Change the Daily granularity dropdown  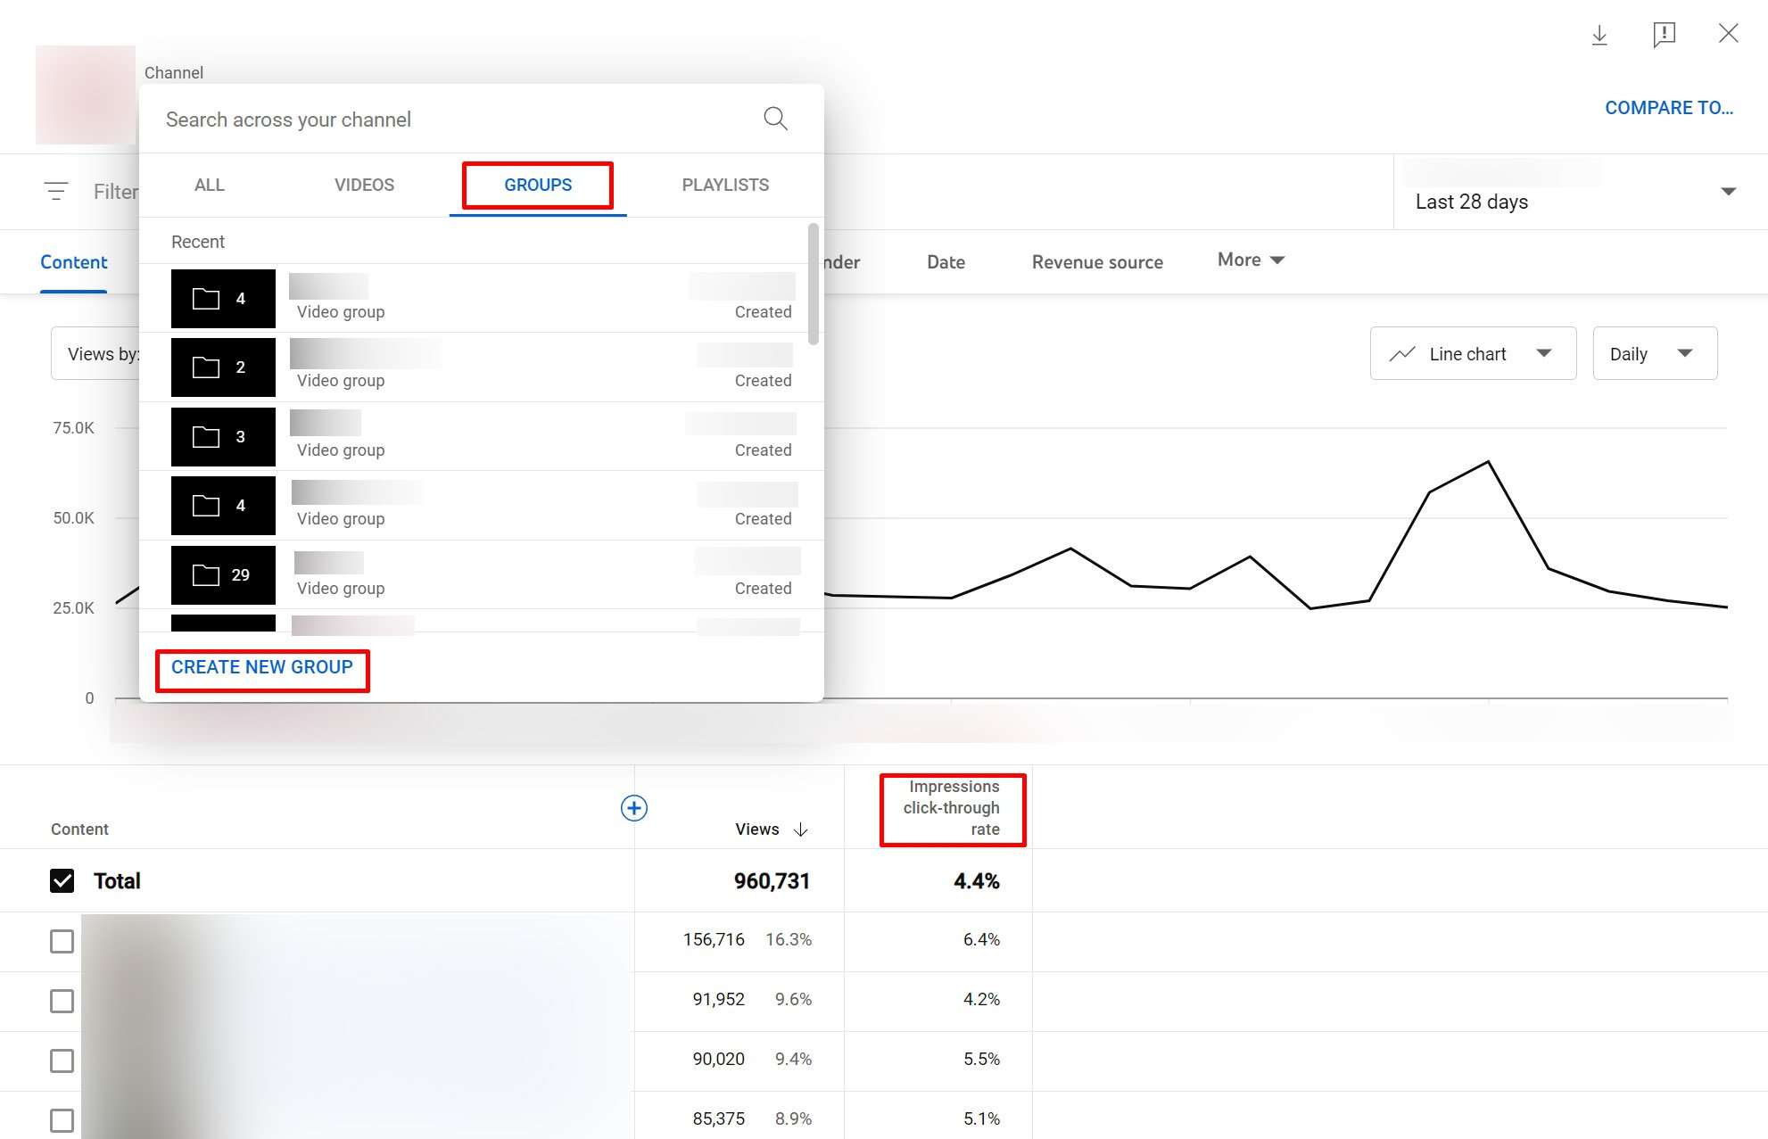point(1654,354)
